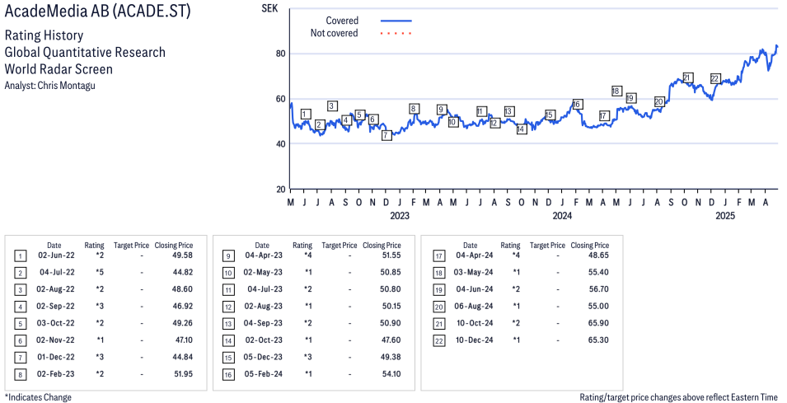
Task: Select closing price '47.10'
Action: point(184,340)
